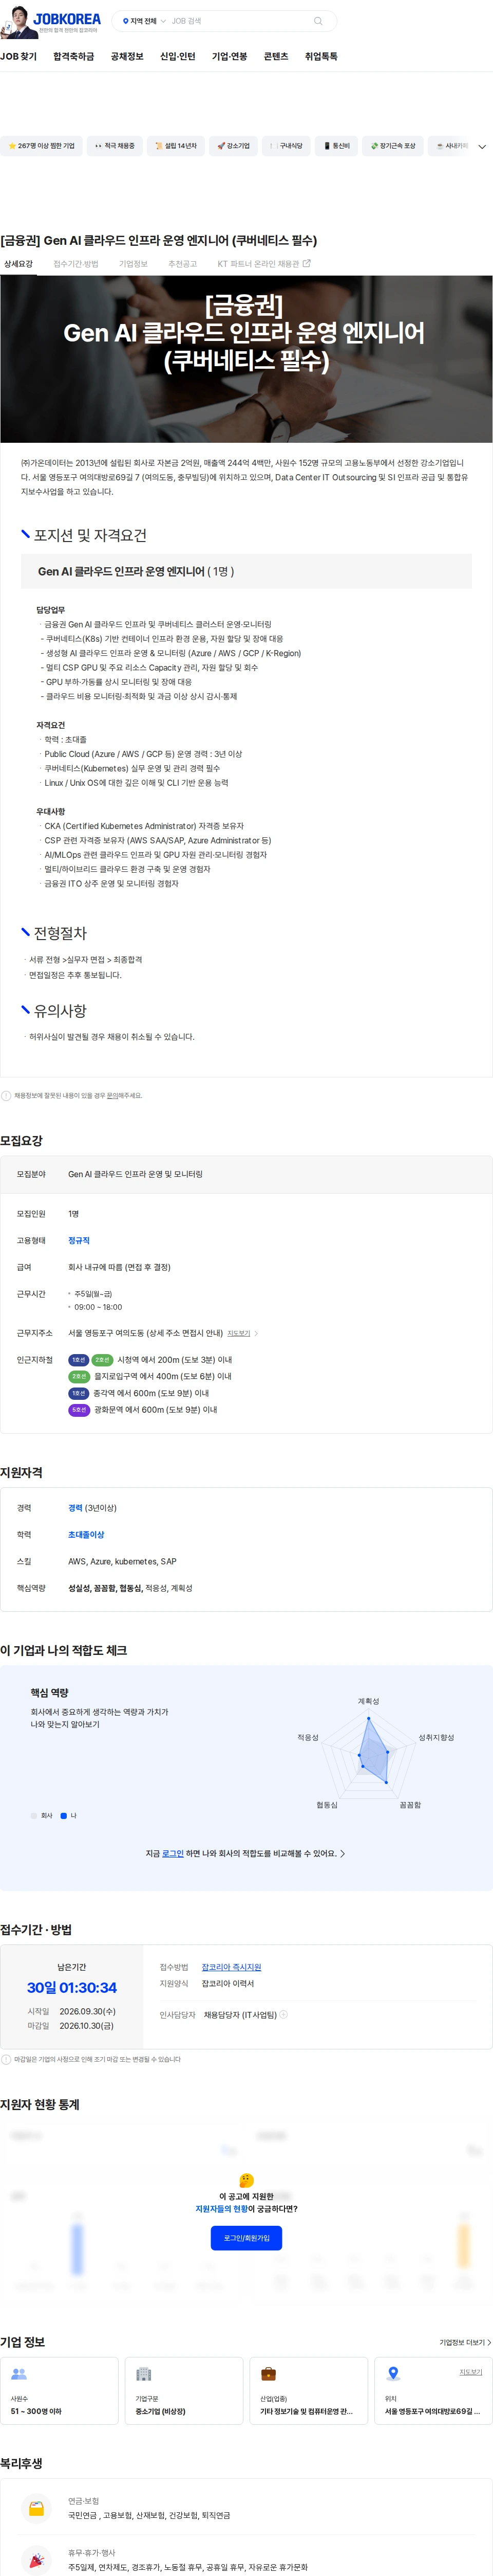Screen dimensions: 493x2576
Task: Click the 정규직 employment type link
Action: click(79, 1240)
